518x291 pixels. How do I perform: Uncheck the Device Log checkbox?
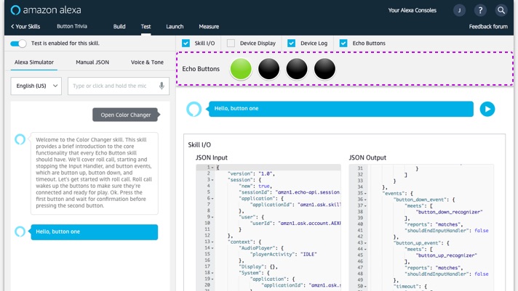tap(291, 43)
